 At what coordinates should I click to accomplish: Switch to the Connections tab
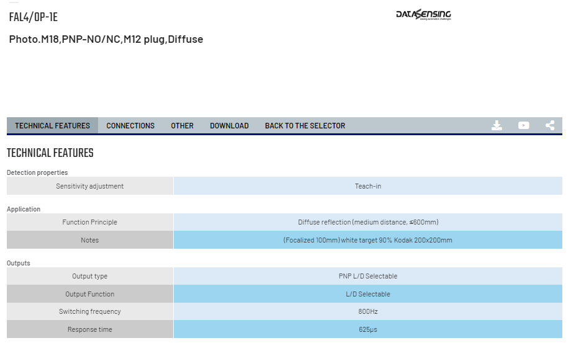point(130,126)
